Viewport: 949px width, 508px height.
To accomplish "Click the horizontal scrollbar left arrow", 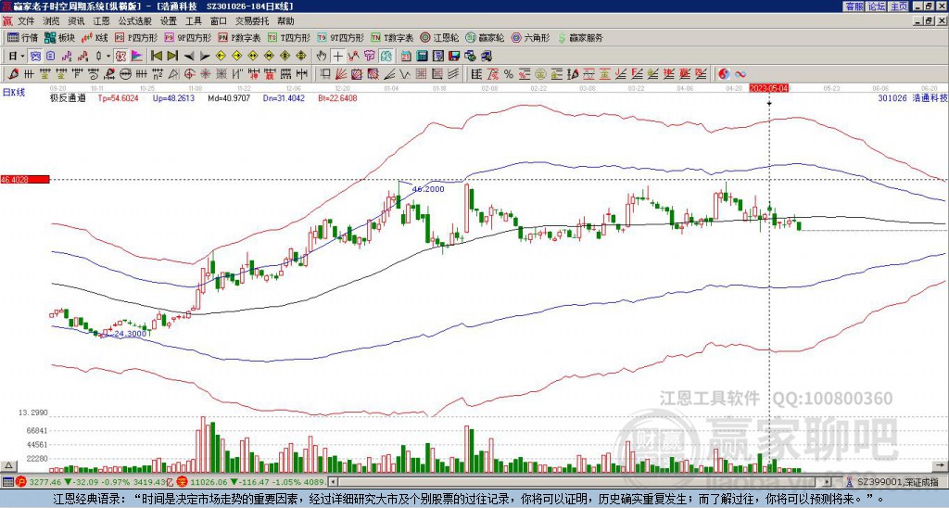I will coord(333,482).
